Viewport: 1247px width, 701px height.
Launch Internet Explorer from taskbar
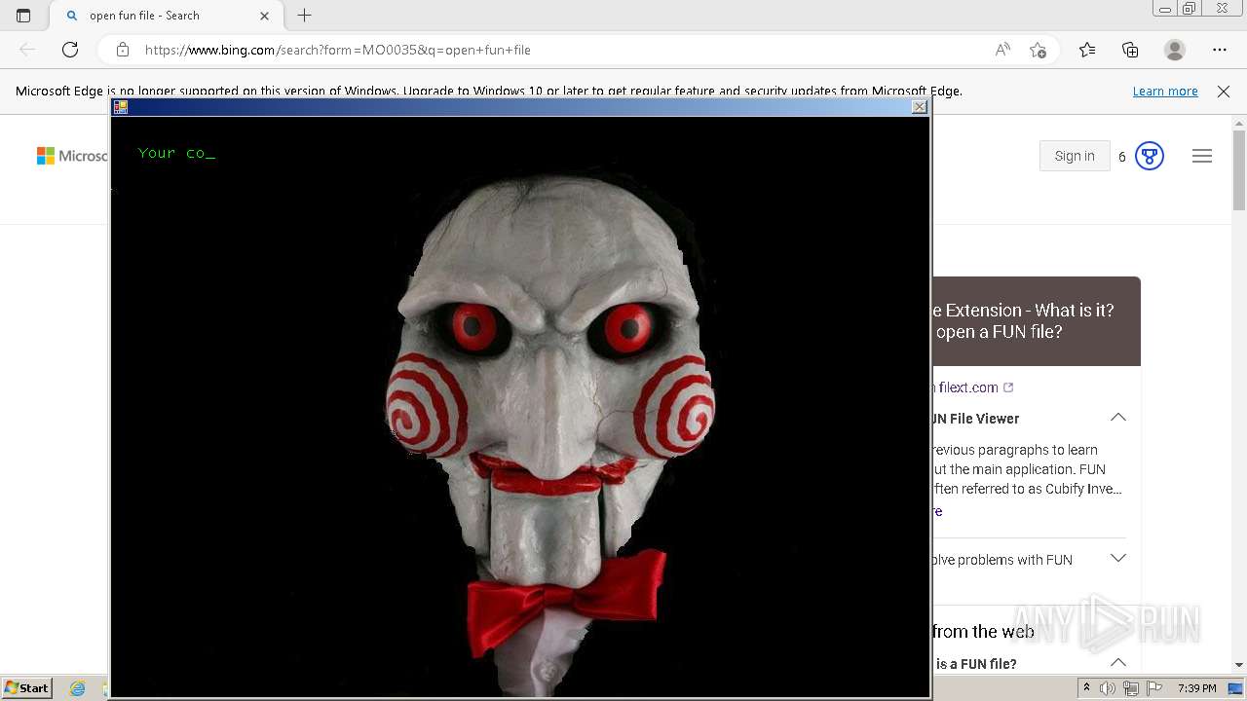tap(78, 688)
